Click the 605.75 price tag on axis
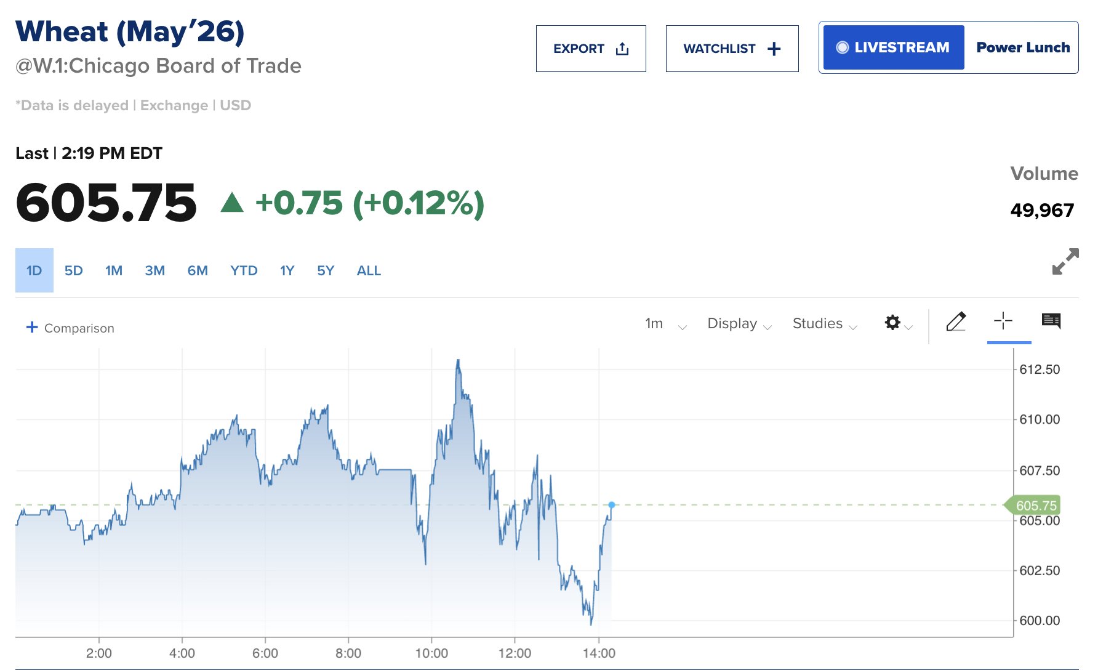Image resolution: width=1098 pixels, height=670 pixels. (1035, 506)
